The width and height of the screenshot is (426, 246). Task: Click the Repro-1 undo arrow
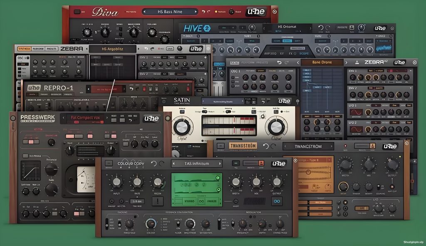(131, 89)
